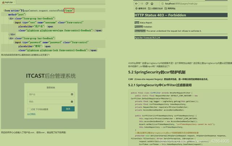
Task: Click the blue 登录 login button
Action: (68, 109)
